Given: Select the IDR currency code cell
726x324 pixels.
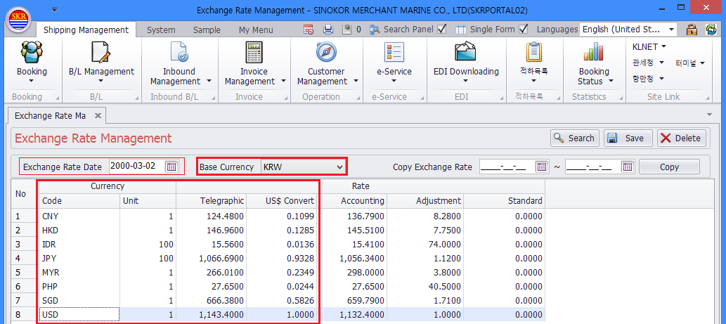Looking at the screenshot, I should 79,245.
